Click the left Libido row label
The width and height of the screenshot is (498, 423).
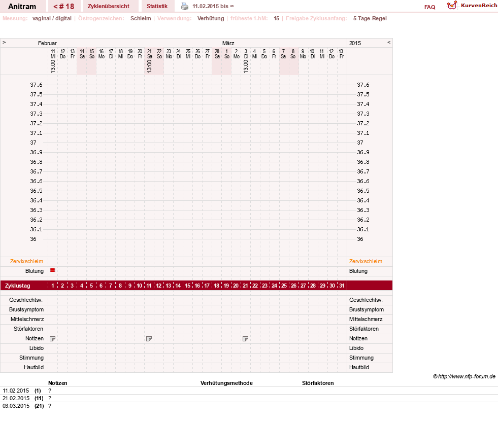37,348
